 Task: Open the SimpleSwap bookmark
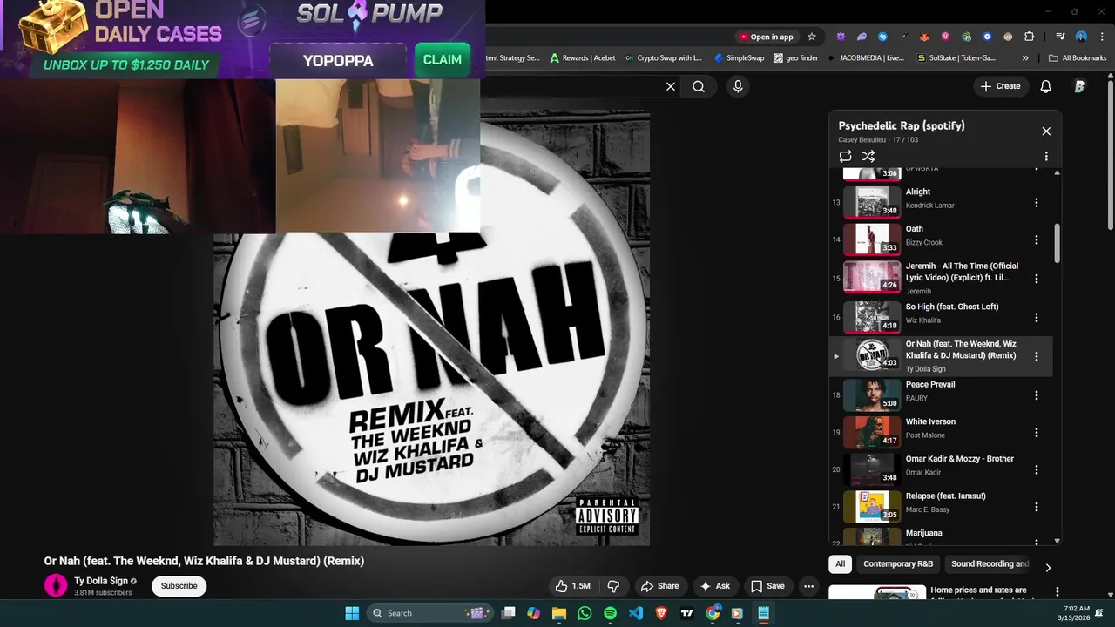[x=739, y=58]
